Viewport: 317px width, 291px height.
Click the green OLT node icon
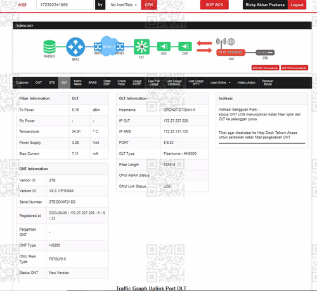click(x=141, y=47)
